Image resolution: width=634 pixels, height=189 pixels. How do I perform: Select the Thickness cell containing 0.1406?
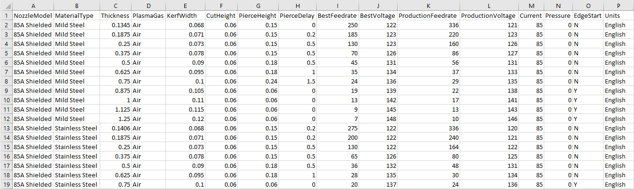point(115,128)
